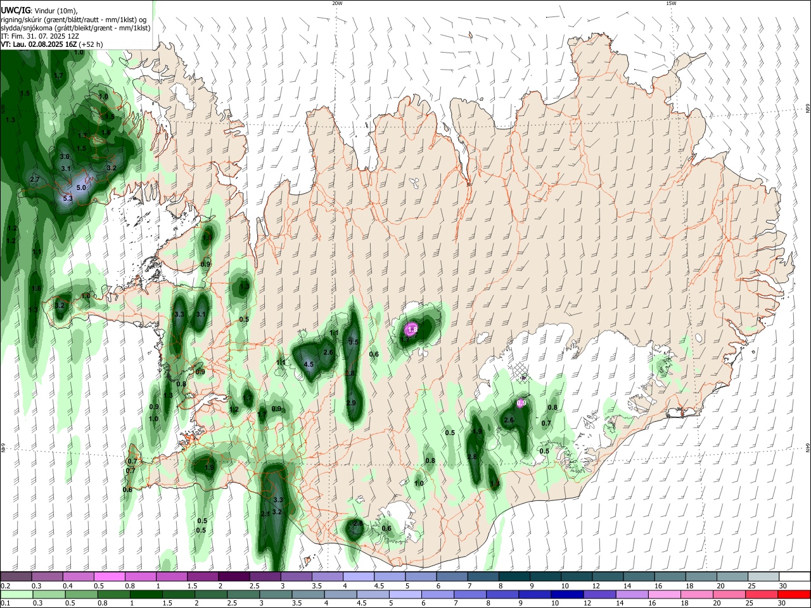Click the 'IT: Fim. 31. 07. 2025 12Z' line
The width and height of the screenshot is (811, 608).
[x=40, y=36]
